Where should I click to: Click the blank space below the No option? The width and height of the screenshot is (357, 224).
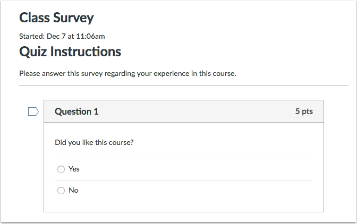click(x=183, y=205)
